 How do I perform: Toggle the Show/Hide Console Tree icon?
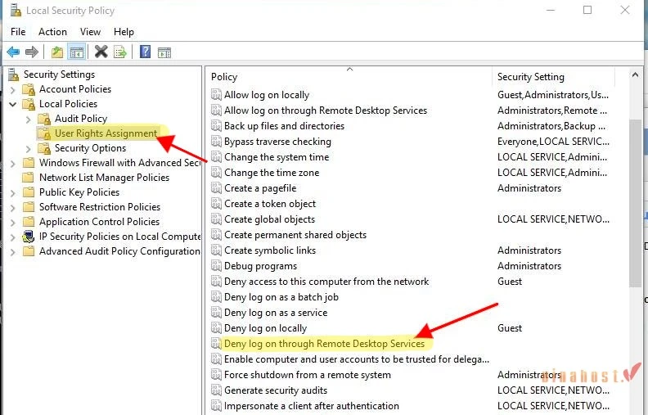[x=77, y=52]
